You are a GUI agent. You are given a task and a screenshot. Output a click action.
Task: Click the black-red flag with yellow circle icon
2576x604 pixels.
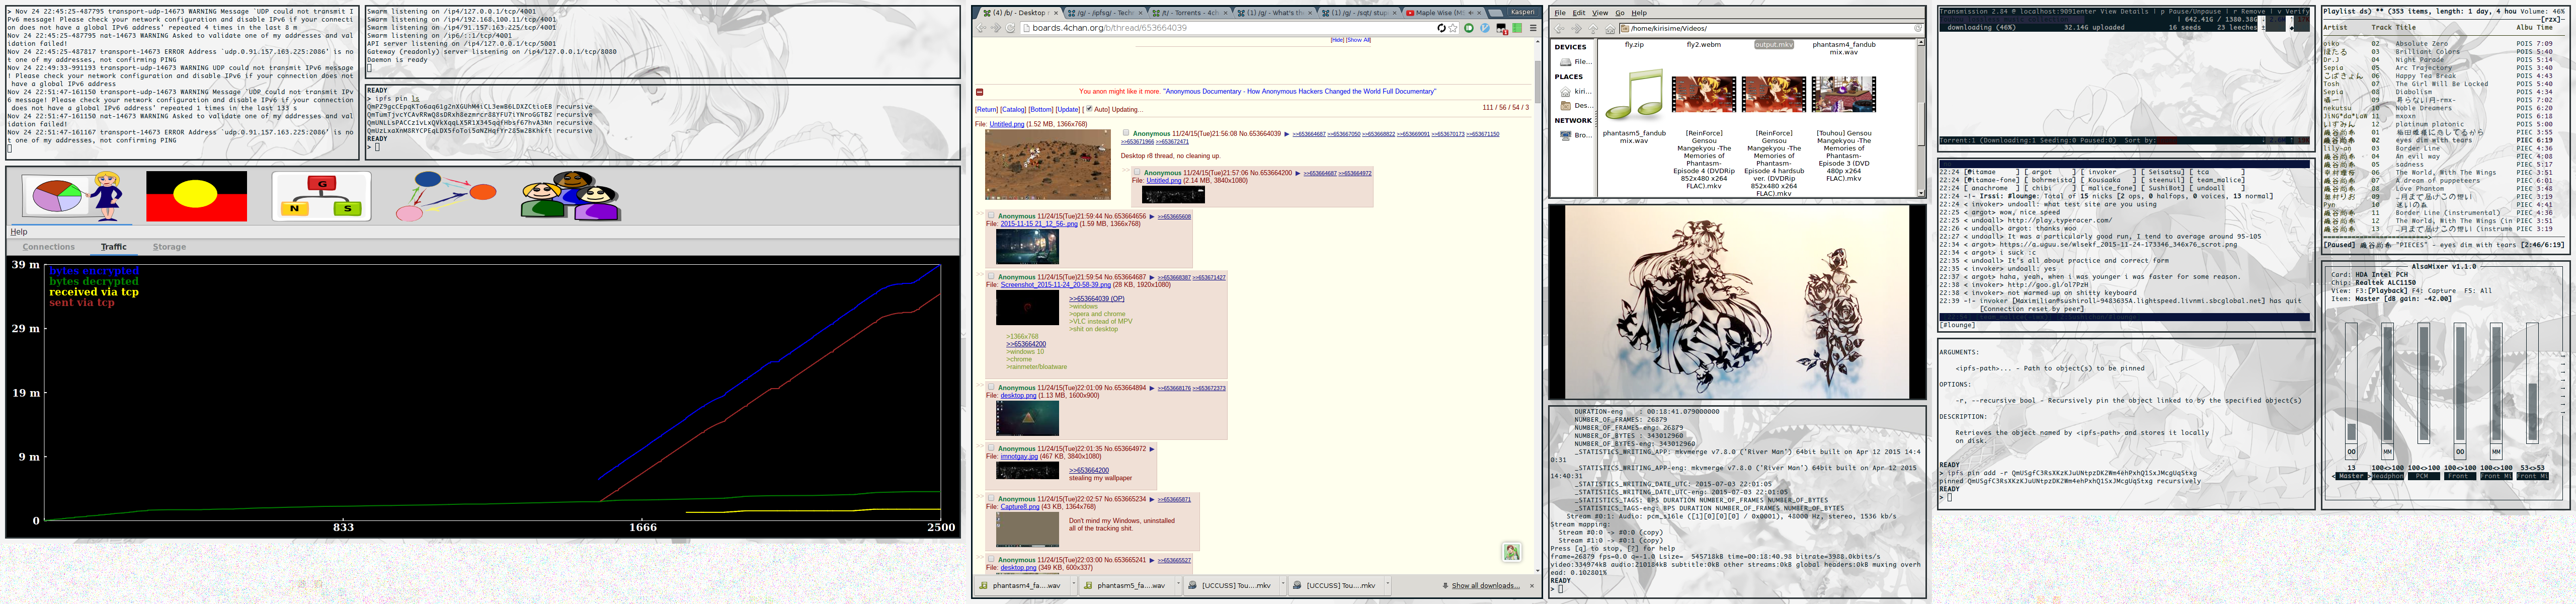pos(196,196)
